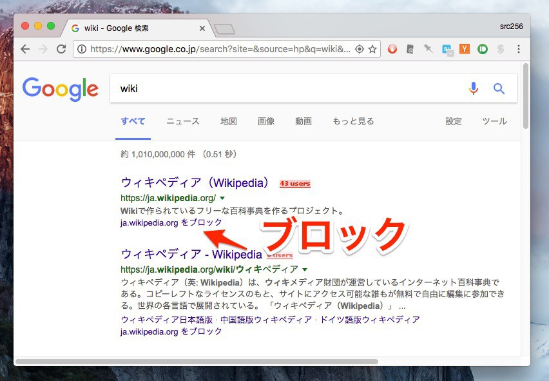Click the green circular ID extension icon

(483, 49)
